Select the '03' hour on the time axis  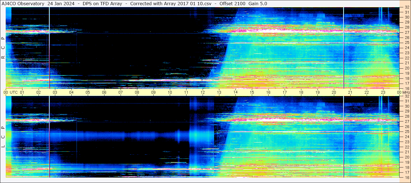55,92
